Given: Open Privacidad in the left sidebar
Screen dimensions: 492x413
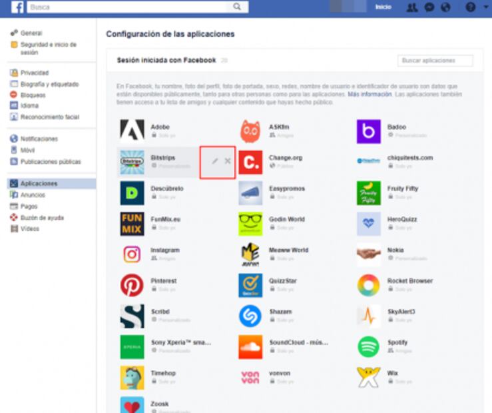Looking at the screenshot, I should [34, 73].
